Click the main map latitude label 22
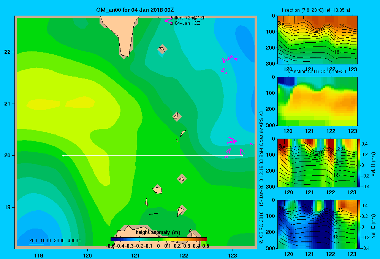This screenshot has width=380, height=259. coord(8,52)
